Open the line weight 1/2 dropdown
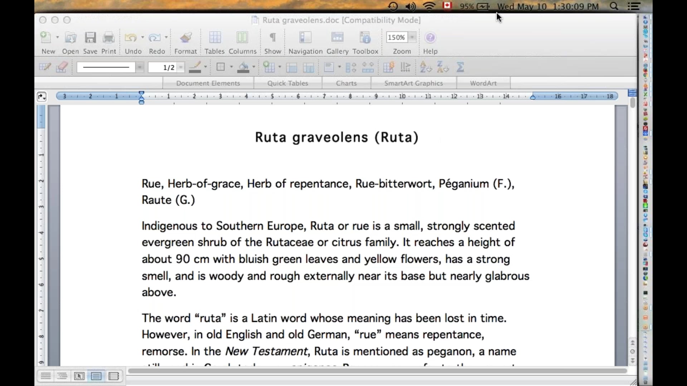This screenshot has height=386, width=687. (x=181, y=67)
